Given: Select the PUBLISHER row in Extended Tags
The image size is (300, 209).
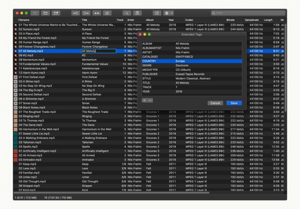Looking at the screenshot, I should click(x=191, y=74).
